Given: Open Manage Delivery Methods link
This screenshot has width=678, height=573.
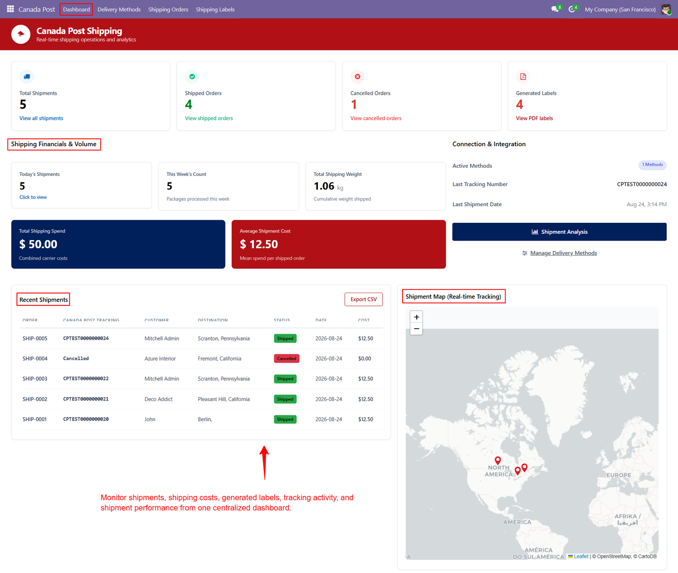Looking at the screenshot, I should point(563,253).
